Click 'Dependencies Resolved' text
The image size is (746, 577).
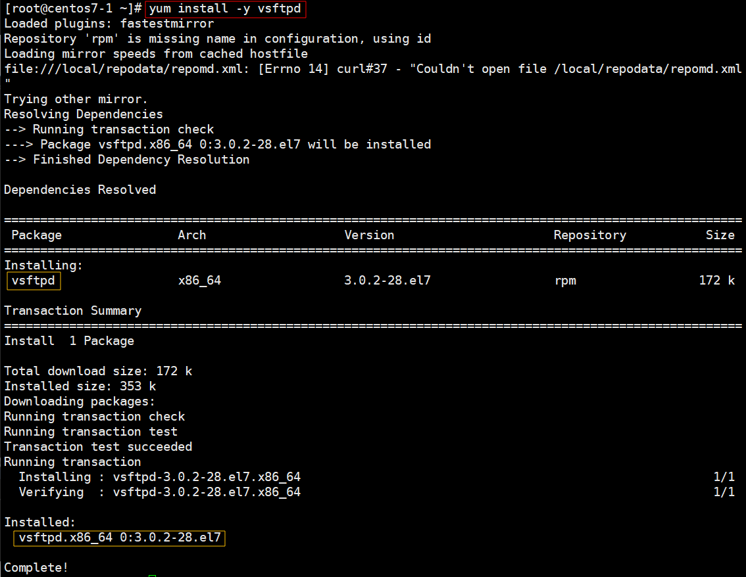(x=80, y=190)
